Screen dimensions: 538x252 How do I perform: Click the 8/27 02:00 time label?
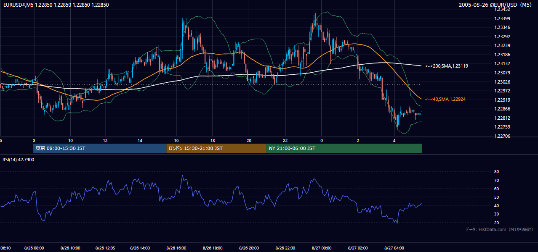point(358,248)
